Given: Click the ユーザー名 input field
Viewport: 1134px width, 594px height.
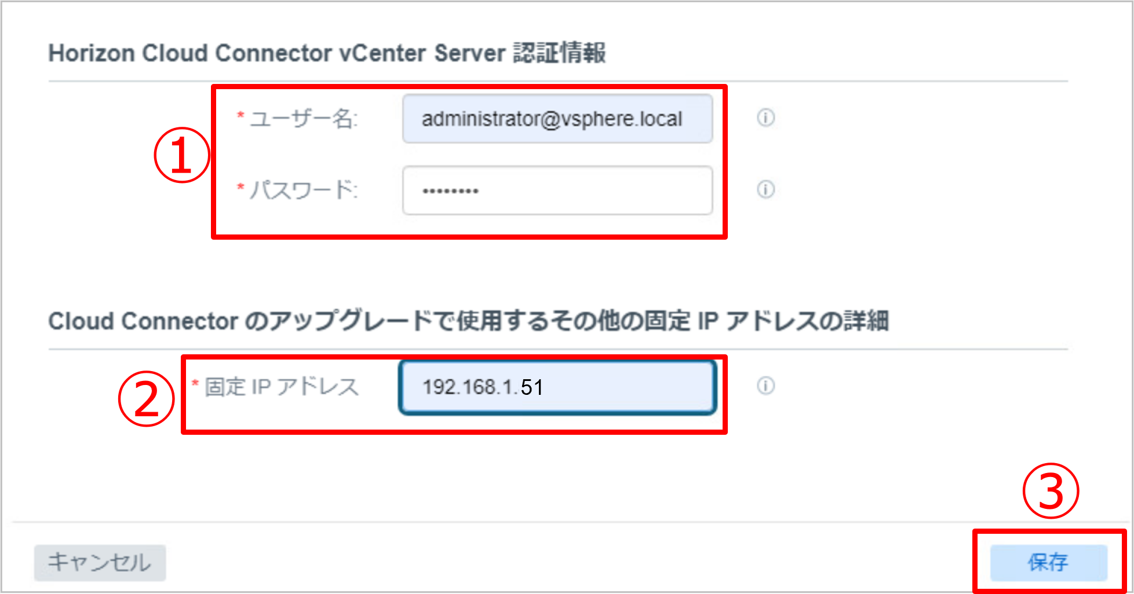Looking at the screenshot, I should 557,119.
